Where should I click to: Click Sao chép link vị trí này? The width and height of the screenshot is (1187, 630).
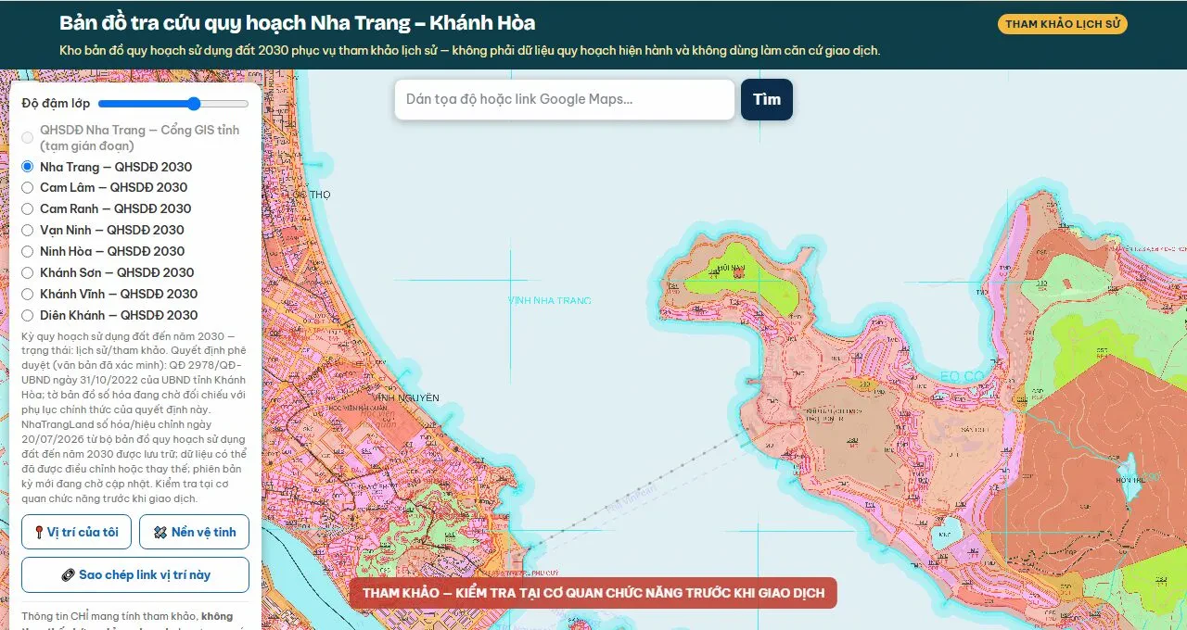tap(135, 574)
